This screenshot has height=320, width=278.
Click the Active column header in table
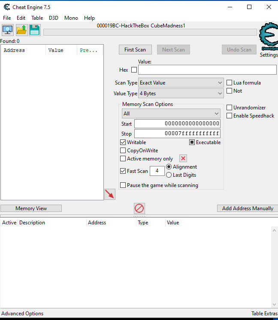pos(9,223)
